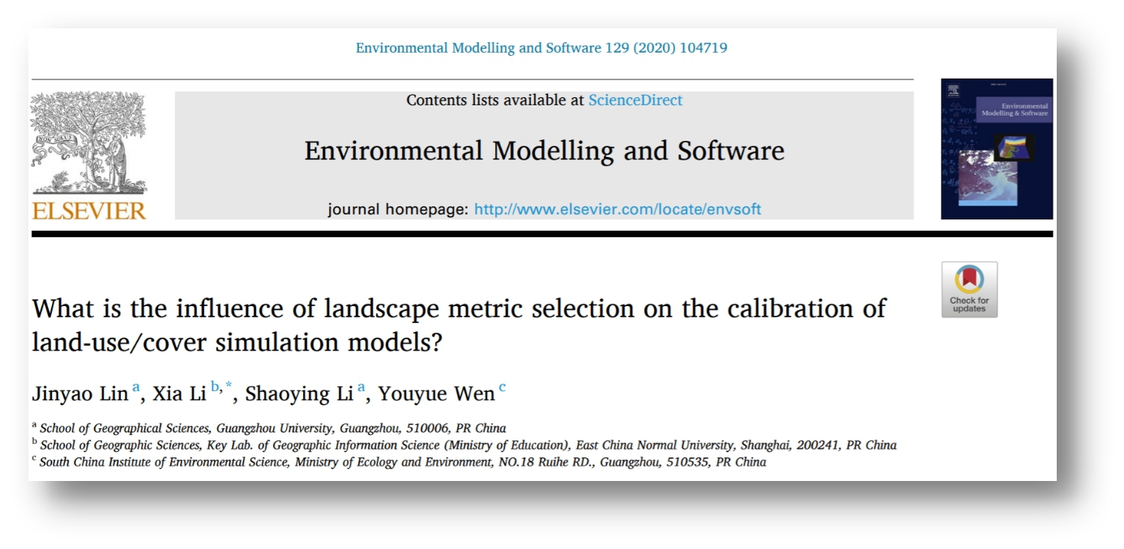Click corresponding author asterisk after Xia Li
The image size is (1124, 549).
pyautogui.click(x=229, y=387)
